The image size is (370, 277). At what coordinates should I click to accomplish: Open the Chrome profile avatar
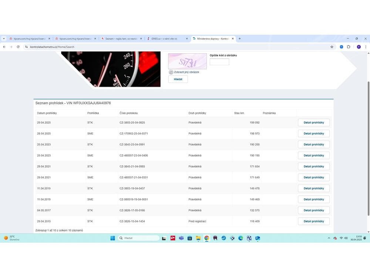pos(359,47)
